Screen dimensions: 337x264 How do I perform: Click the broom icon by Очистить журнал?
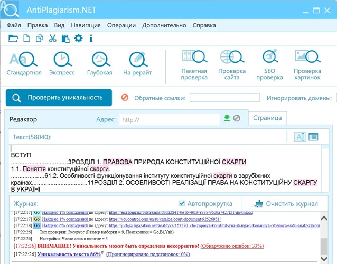coord(258,203)
